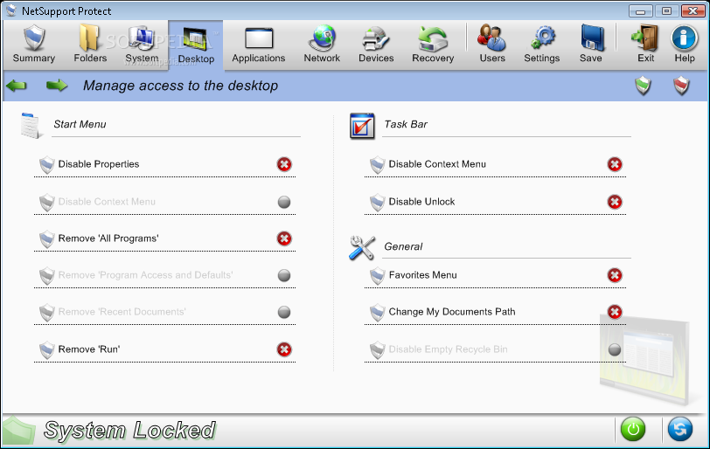Toggle Remove 'All Programs' status

click(284, 238)
